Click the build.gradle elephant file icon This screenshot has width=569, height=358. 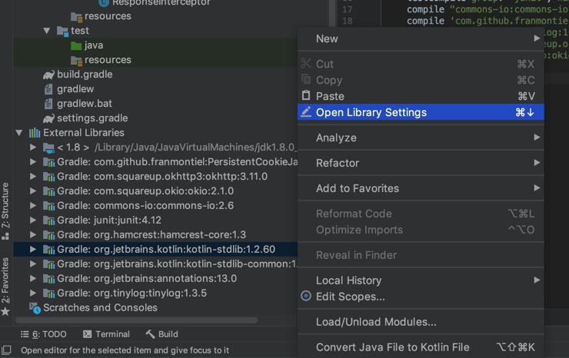tap(48, 75)
